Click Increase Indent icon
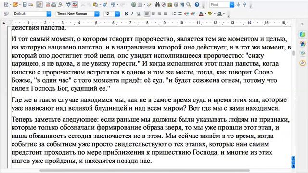The height and width of the screenshot is (173, 308). pos(192,14)
